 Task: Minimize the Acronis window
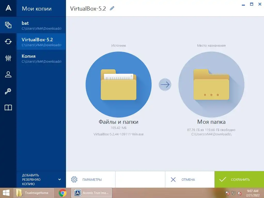243,5
